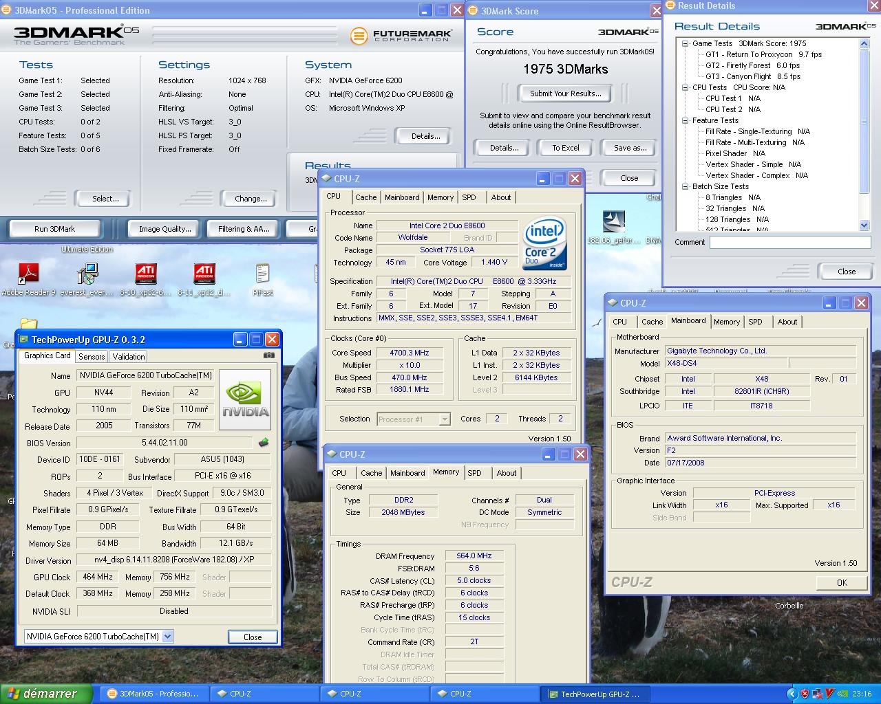Click the BIOS save icon in GPU-Z
The image size is (881, 704).
(x=263, y=443)
